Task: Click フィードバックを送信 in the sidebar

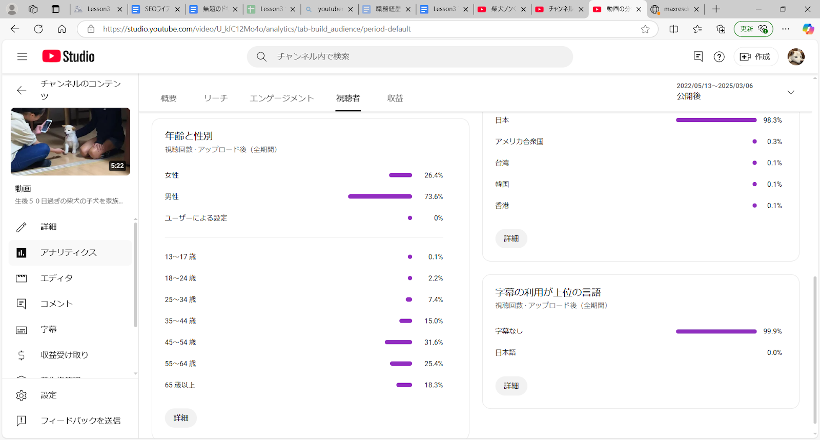Action: (x=70, y=421)
